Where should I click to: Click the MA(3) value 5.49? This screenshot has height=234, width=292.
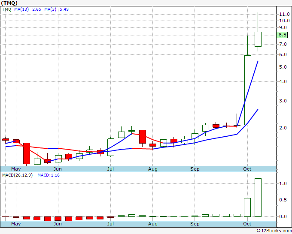coord(64,9)
